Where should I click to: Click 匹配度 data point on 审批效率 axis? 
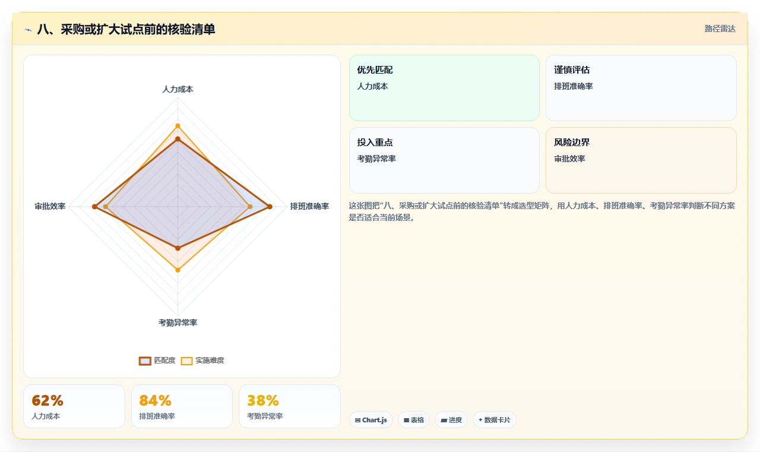[x=94, y=207]
